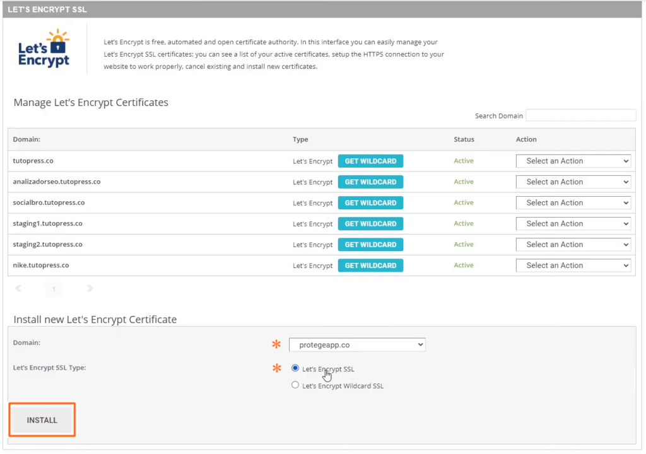
Task: Click GET WILDCARD for nike.tutopress.co
Action: coord(370,265)
